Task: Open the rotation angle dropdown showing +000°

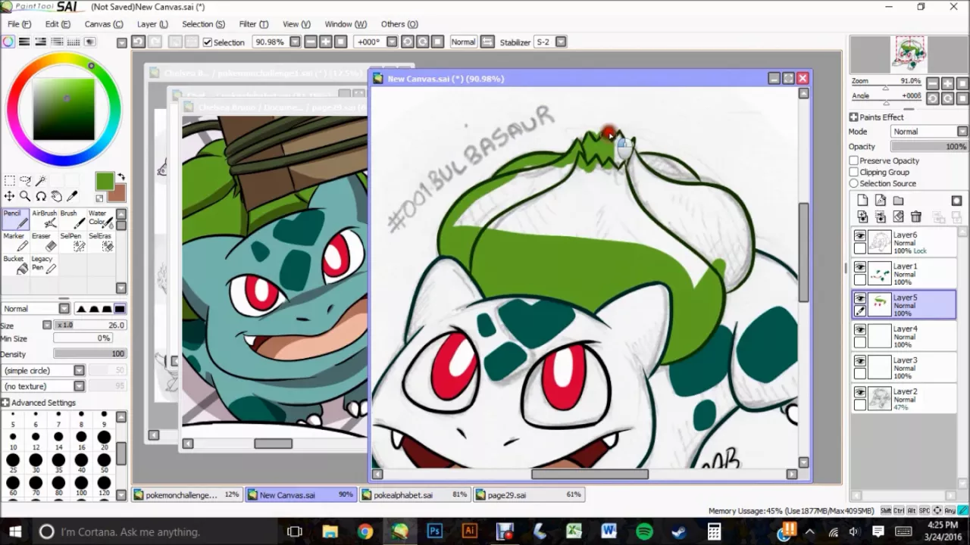Action: [x=393, y=42]
